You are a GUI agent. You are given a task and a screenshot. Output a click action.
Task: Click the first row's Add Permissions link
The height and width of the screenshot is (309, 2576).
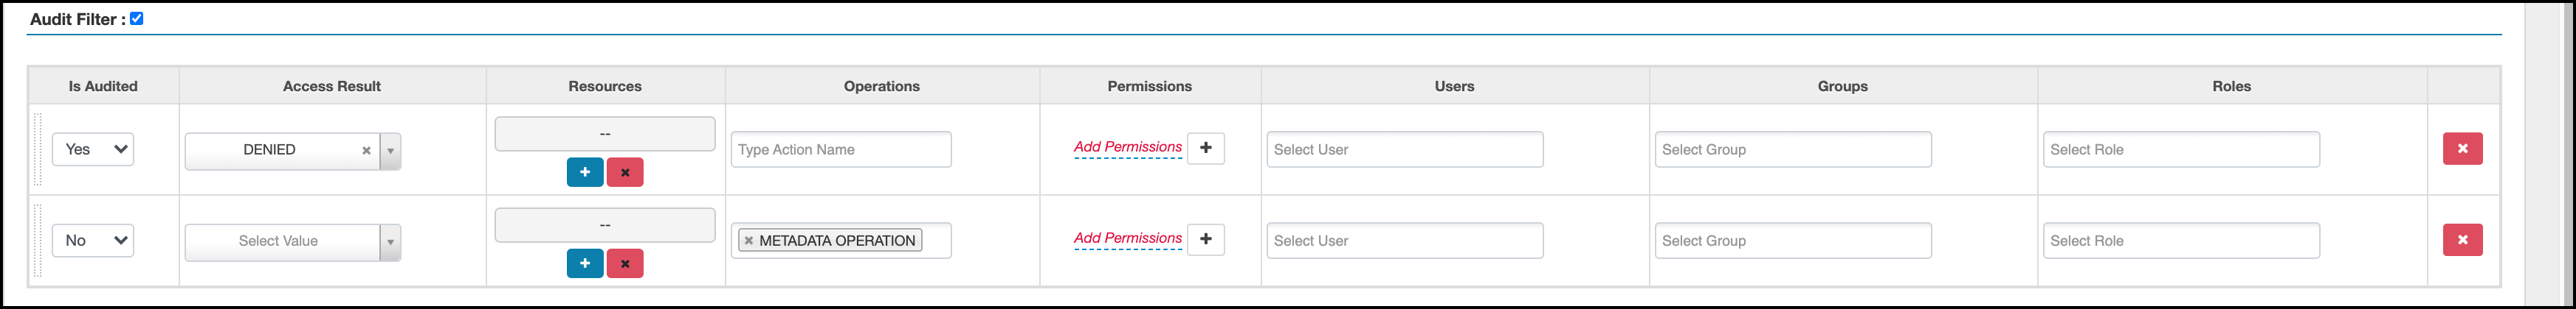point(1127,146)
